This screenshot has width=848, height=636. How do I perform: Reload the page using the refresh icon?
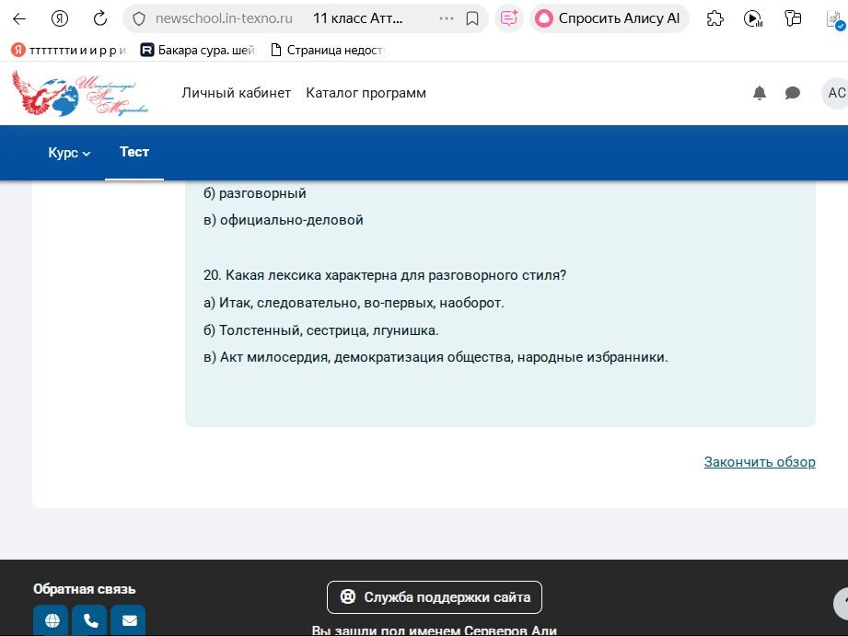click(x=100, y=18)
